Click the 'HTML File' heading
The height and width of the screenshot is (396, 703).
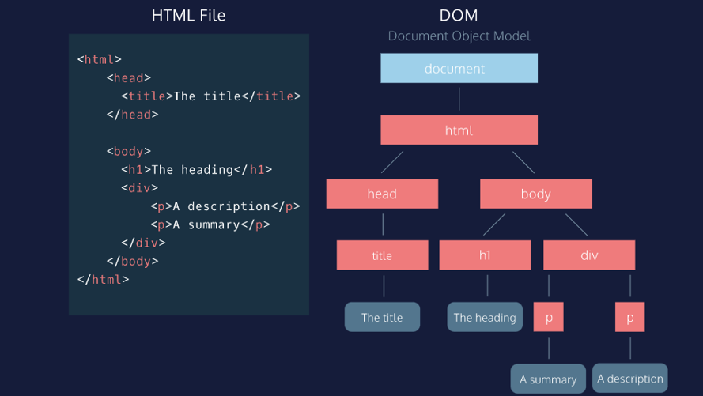coord(188,16)
